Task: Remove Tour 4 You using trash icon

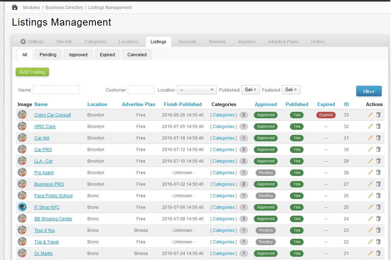Action: click(378, 230)
